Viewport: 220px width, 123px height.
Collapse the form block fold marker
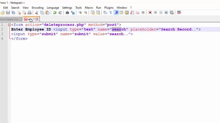tap(9, 25)
